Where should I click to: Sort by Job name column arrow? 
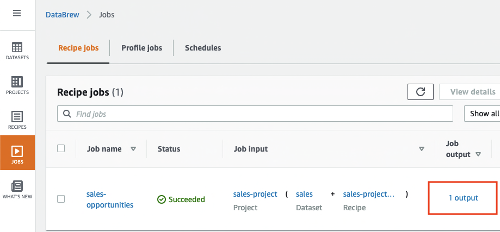(x=133, y=149)
